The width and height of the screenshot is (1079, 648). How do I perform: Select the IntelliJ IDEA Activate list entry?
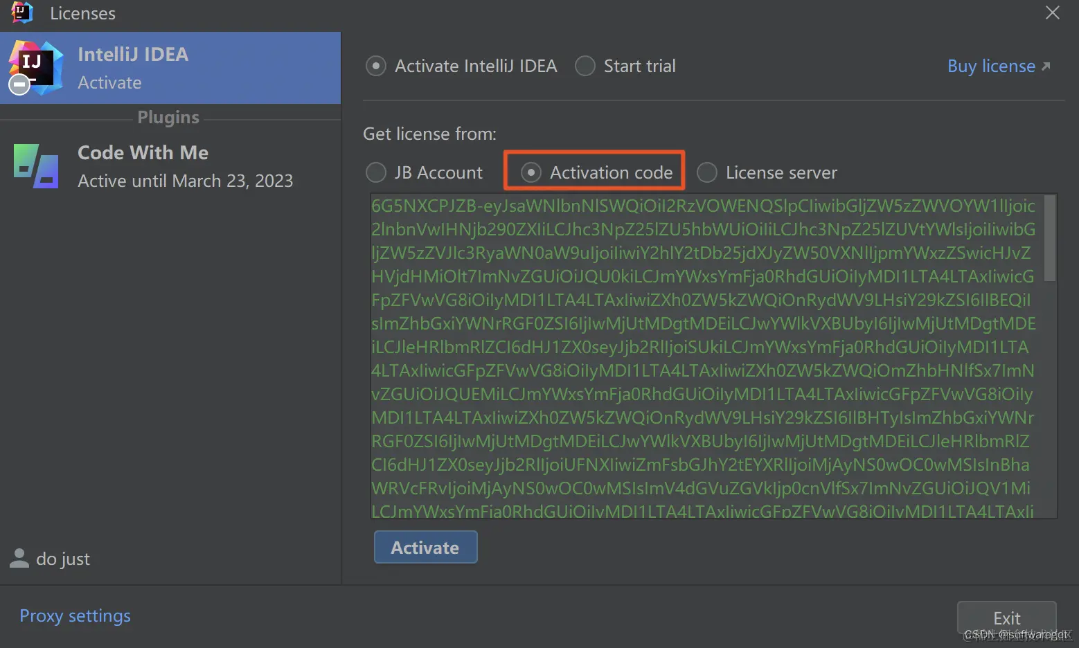coord(170,68)
